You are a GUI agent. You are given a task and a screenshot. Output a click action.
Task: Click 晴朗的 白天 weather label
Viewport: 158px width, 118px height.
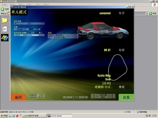tap(103, 87)
